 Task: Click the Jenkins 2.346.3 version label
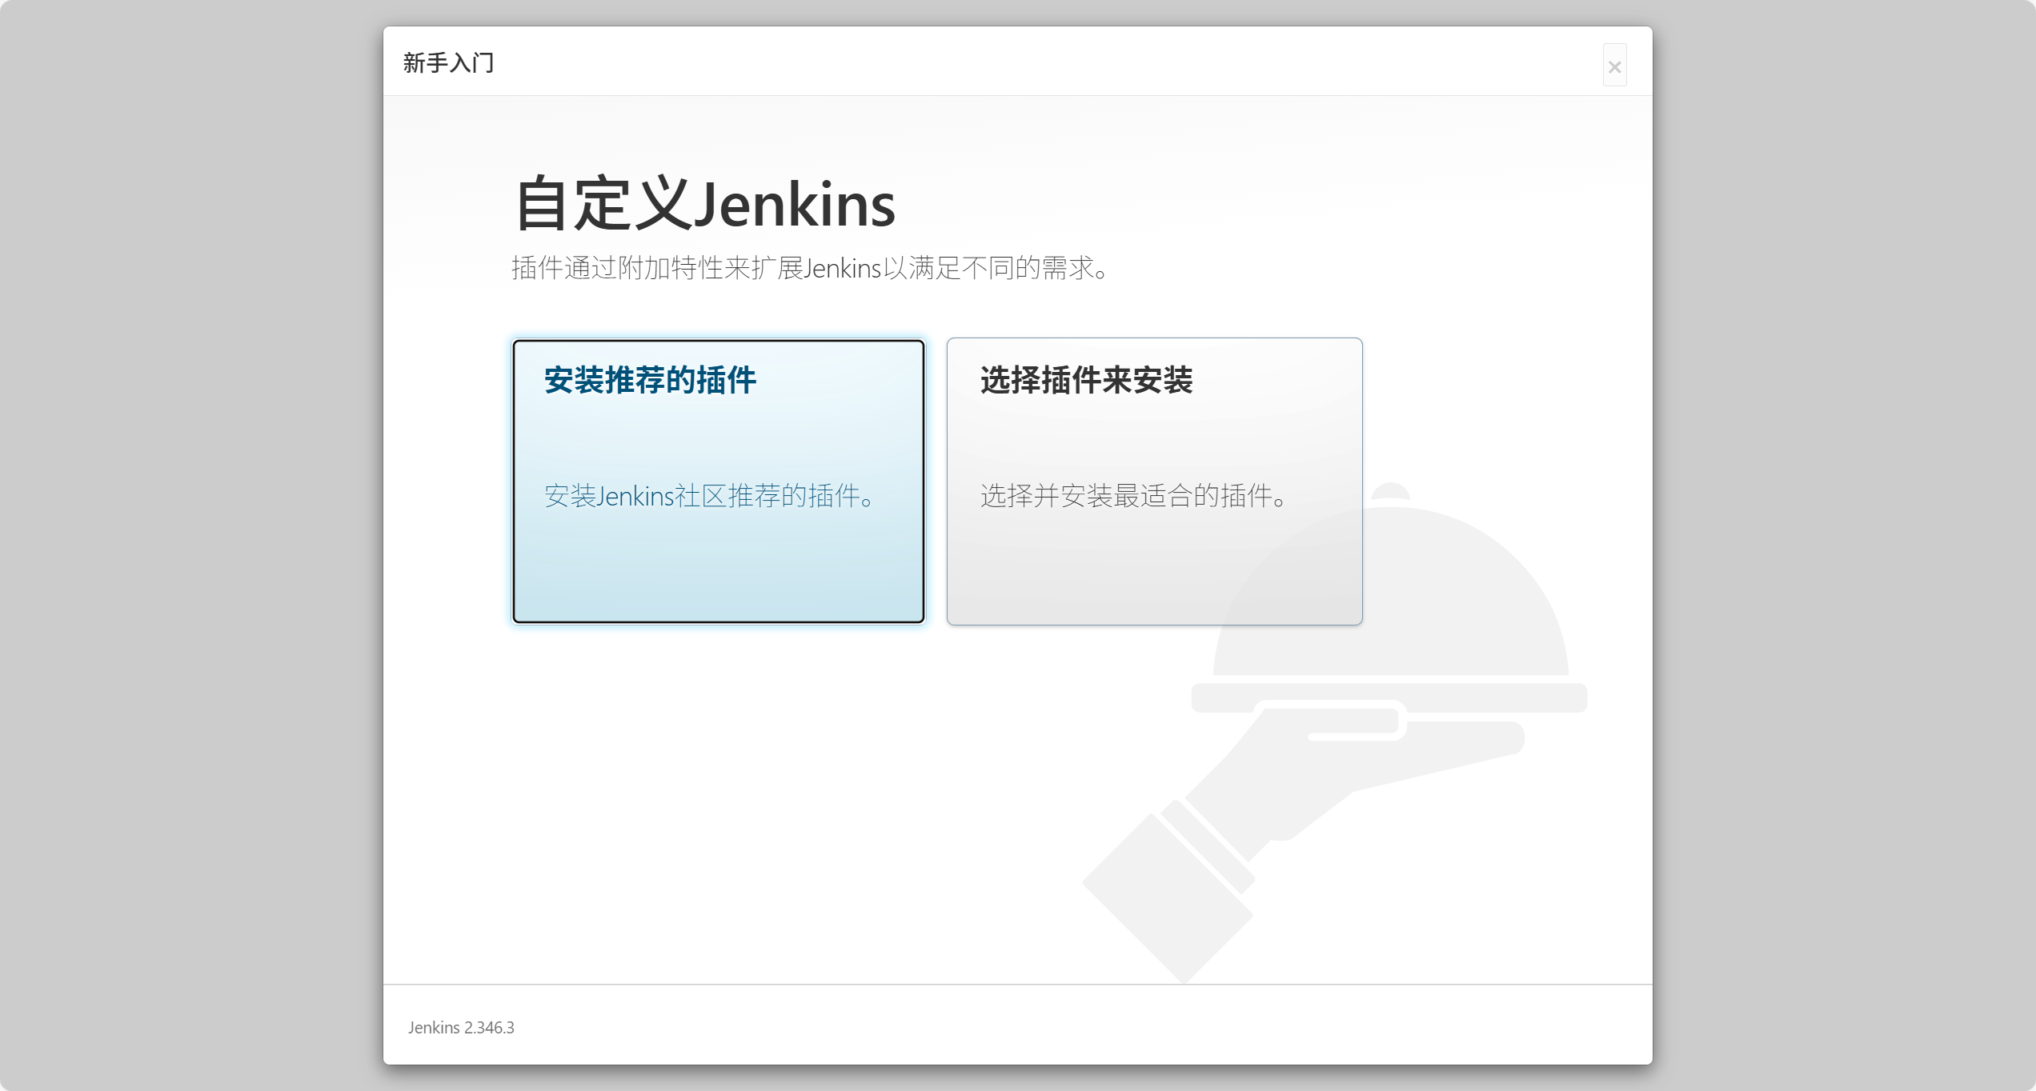[461, 1028]
